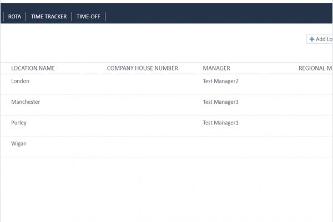Sort by LOCATION NAME column header
The height and width of the screenshot is (222, 333).
33,68
